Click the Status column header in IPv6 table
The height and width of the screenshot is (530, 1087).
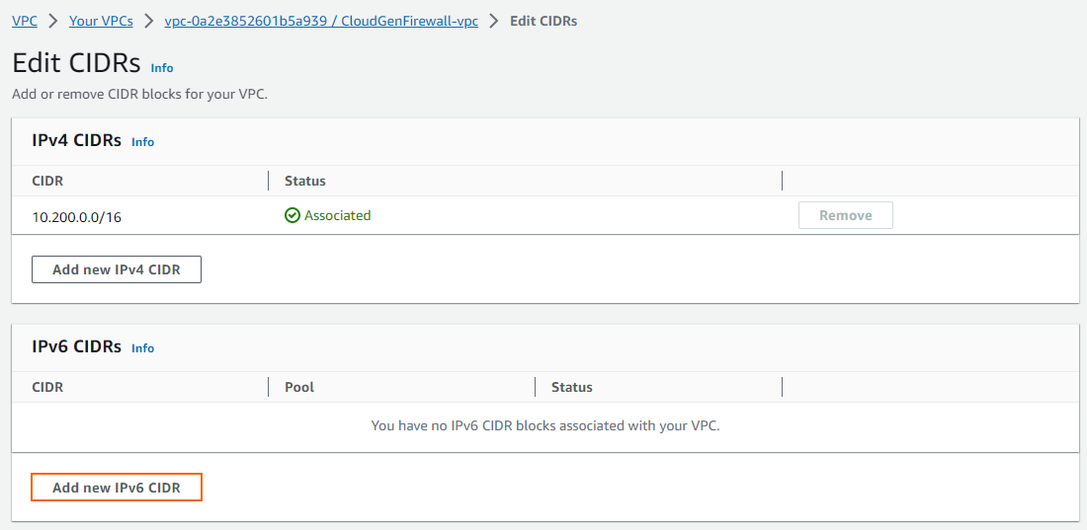572,387
